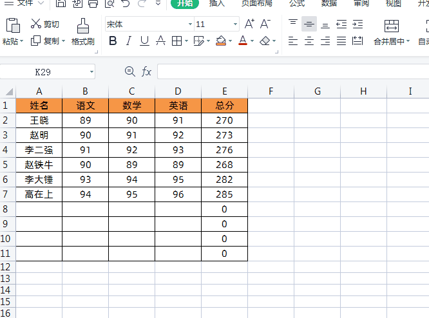Open the fill color dropdown arrow

[231, 41]
